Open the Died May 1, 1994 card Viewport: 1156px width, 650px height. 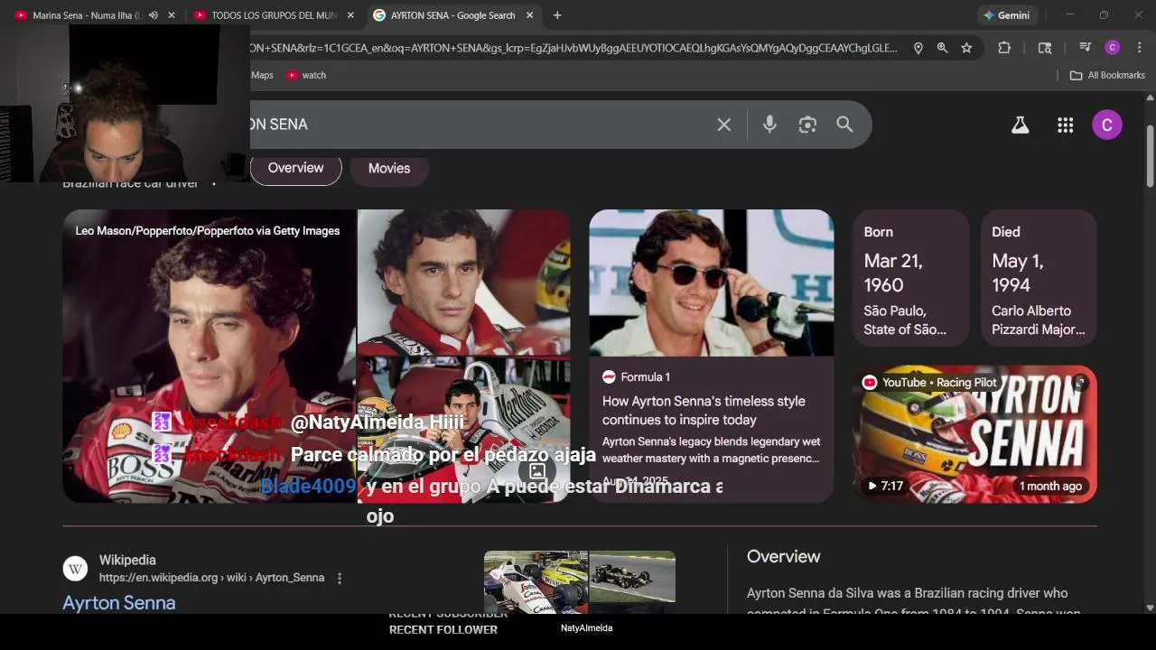[1039, 278]
